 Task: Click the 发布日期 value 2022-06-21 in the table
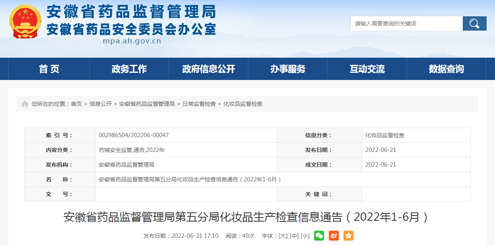(381, 150)
